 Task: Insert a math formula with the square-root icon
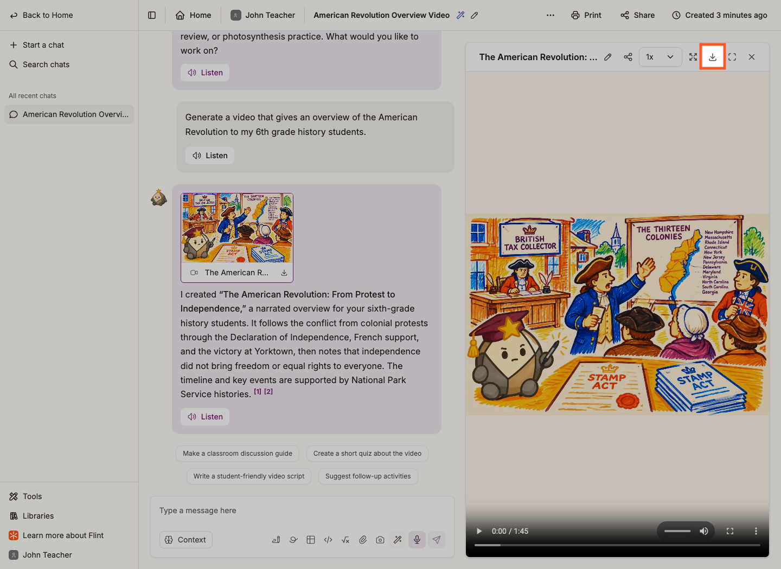pyautogui.click(x=345, y=540)
